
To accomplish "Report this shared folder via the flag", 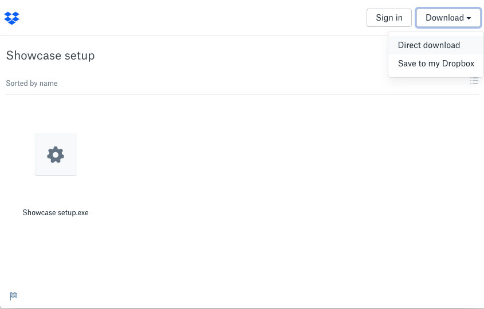I will [x=14, y=296].
